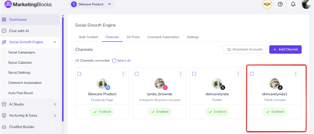
Task: Expand the AI Studio sidebar section
Action: click(x=55, y=104)
